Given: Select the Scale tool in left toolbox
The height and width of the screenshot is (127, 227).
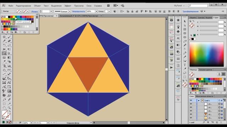Looking at the screenshot, I should click(9, 46).
